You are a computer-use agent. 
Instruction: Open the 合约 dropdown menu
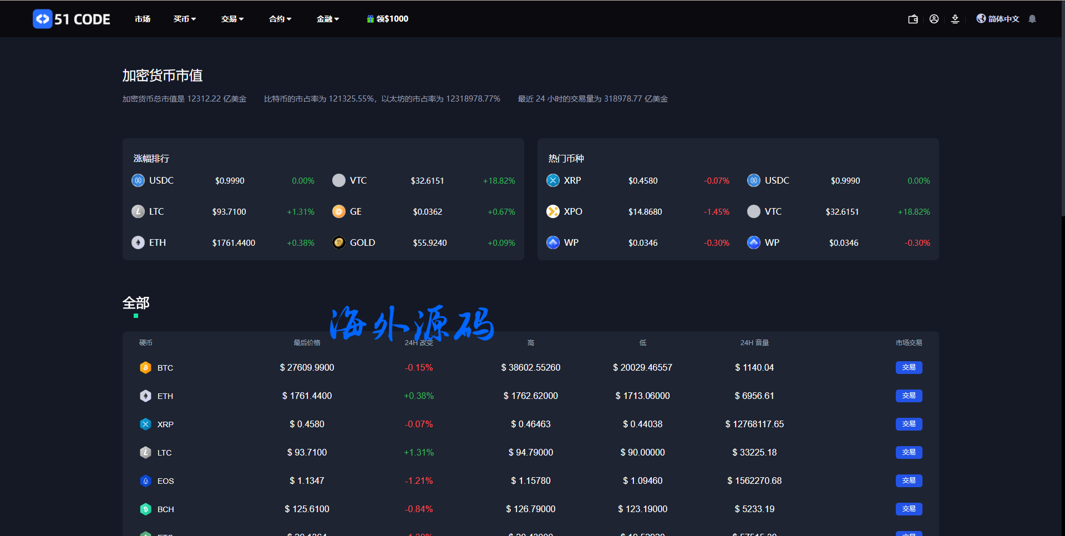(280, 19)
